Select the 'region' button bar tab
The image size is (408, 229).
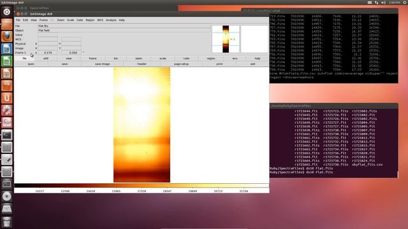(x=211, y=59)
